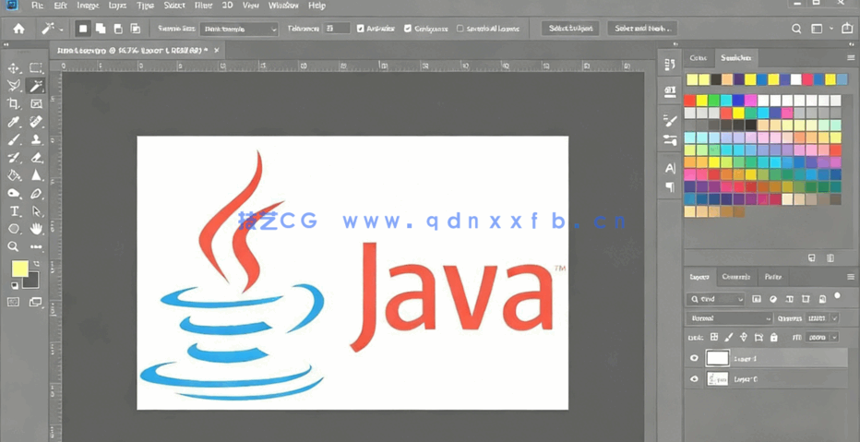Select the Hand tool
The image size is (860, 442).
(x=37, y=229)
